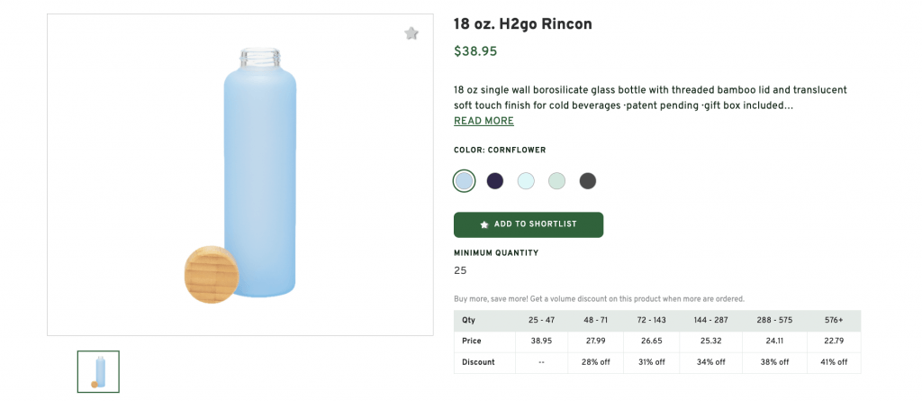Choose the charcoal gray color swatch
The height and width of the screenshot is (401, 922).
pos(587,181)
